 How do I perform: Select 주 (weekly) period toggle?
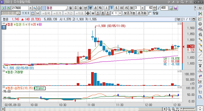click(x=75, y=8)
